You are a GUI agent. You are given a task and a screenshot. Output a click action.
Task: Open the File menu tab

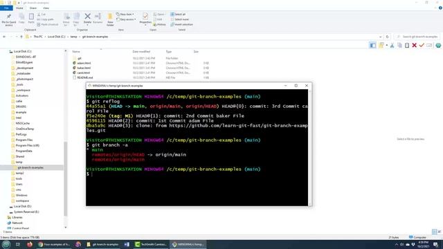(6, 8)
